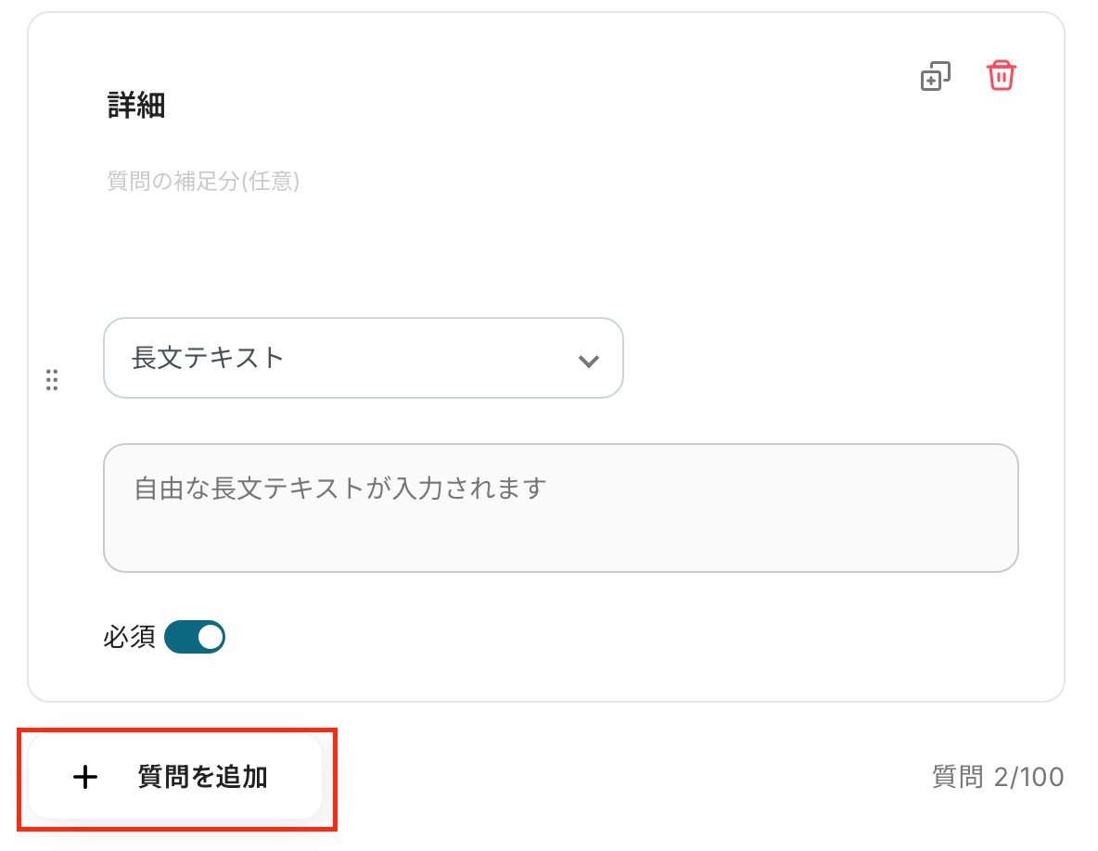Click the plus icon beside 質問を追加
1098x851 pixels.
click(x=85, y=777)
